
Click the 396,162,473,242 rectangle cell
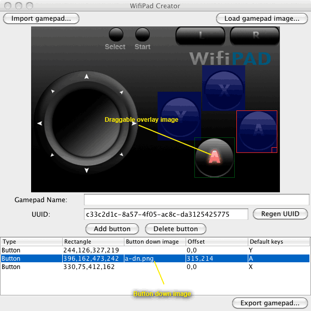(93, 259)
